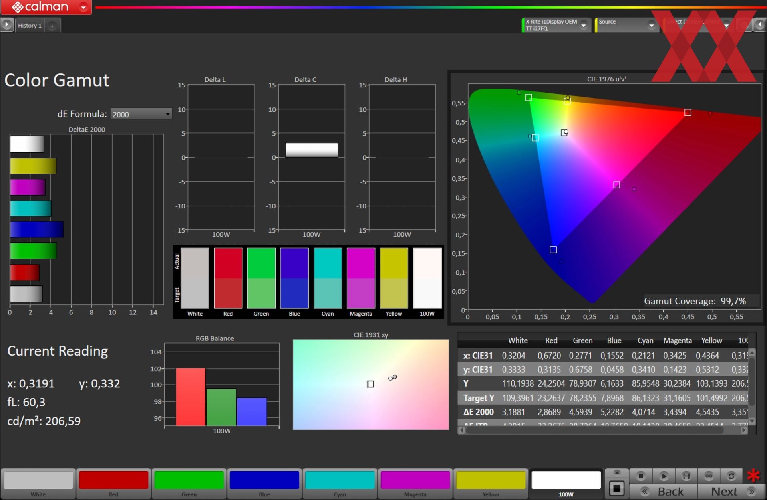Click the blue target square on CIE 1976 diagram

(x=553, y=250)
